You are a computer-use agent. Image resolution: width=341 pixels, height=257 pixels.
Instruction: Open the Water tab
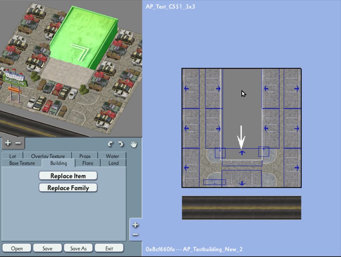(x=112, y=156)
